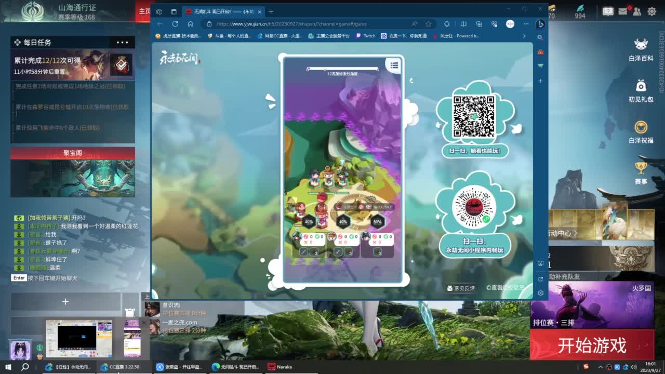Open Naraka help book icon
Viewport: 665px width, 374px height.
pyautogui.click(x=608, y=11)
